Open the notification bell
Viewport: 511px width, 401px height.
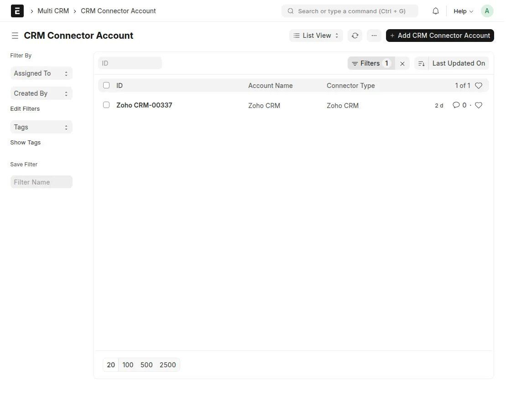click(x=435, y=10)
